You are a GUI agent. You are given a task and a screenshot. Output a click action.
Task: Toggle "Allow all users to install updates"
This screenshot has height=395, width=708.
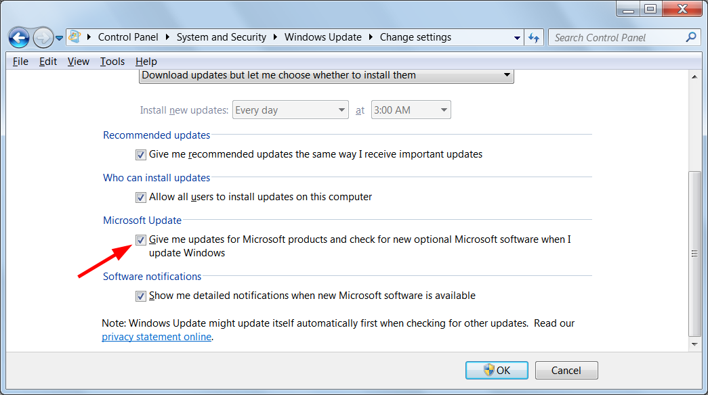(x=140, y=197)
